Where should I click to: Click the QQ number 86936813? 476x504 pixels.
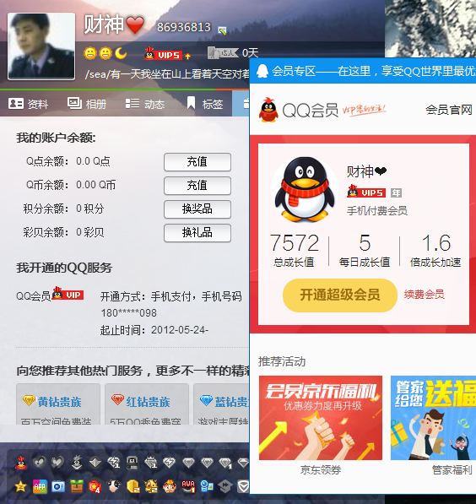[x=184, y=27]
